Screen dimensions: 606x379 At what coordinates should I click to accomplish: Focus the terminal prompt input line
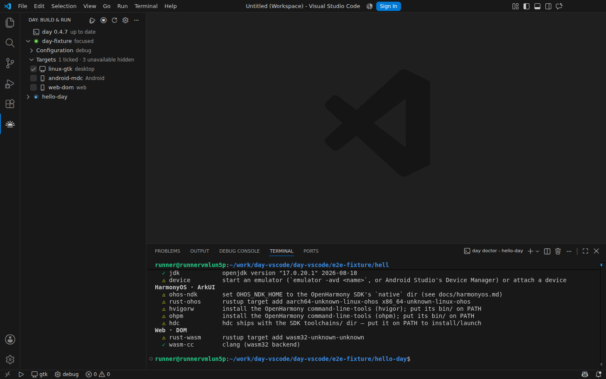point(283,359)
